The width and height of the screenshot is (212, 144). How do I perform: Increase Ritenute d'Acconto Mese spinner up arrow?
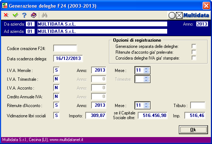click(x=146, y=104)
